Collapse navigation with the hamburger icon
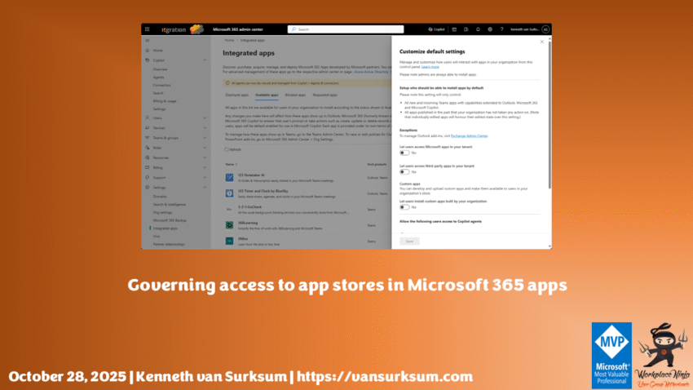 (x=147, y=40)
